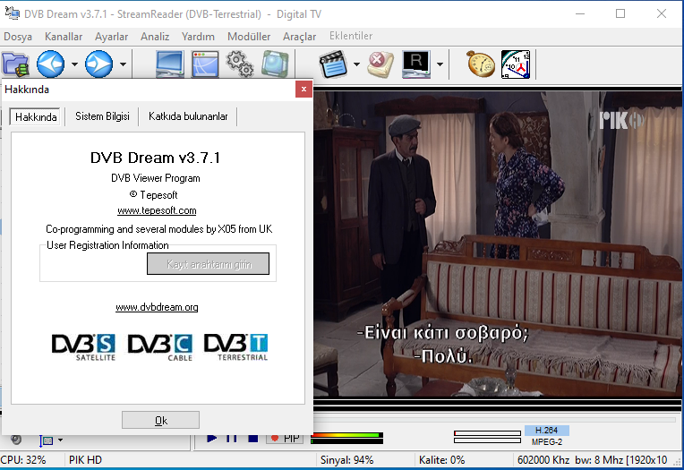Click the Ok button in Hakkında dialog
684x470 pixels.
160,420
